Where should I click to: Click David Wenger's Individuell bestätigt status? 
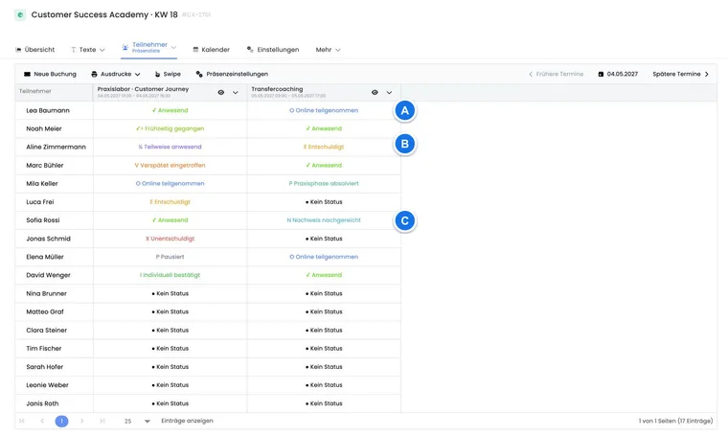tap(170, 275)
